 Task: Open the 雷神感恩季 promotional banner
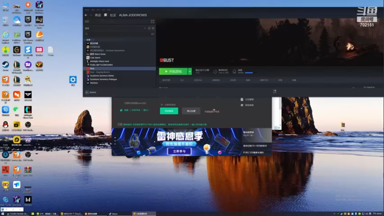point(177,142)
